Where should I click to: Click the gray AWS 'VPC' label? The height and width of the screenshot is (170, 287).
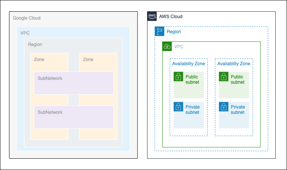pos(179,47)
